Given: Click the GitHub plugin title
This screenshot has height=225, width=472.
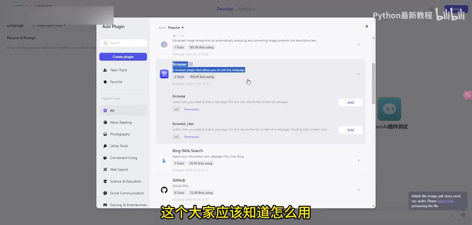Looking at the screenshot, I should point(179,180).
